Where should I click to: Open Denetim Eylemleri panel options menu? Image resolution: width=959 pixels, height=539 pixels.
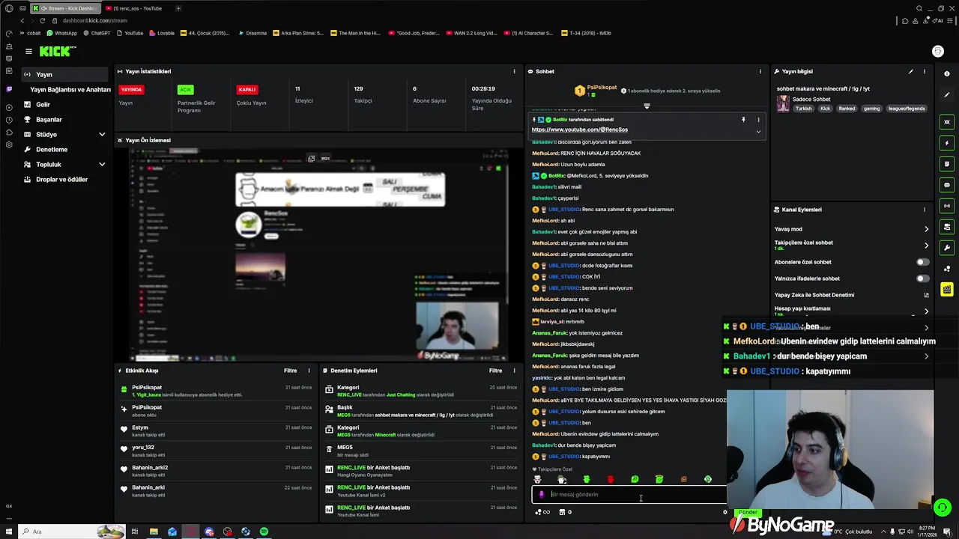pyautogui.click(x=514, y=371)
